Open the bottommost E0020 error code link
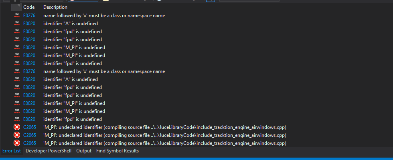 tap(29, 119)
